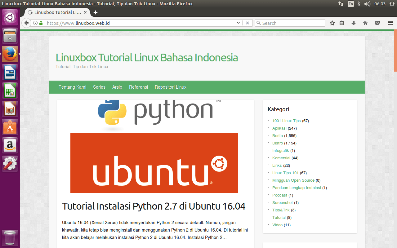397x248 pixels.
Task: Show bookmarks list icon
Action: 342,23
